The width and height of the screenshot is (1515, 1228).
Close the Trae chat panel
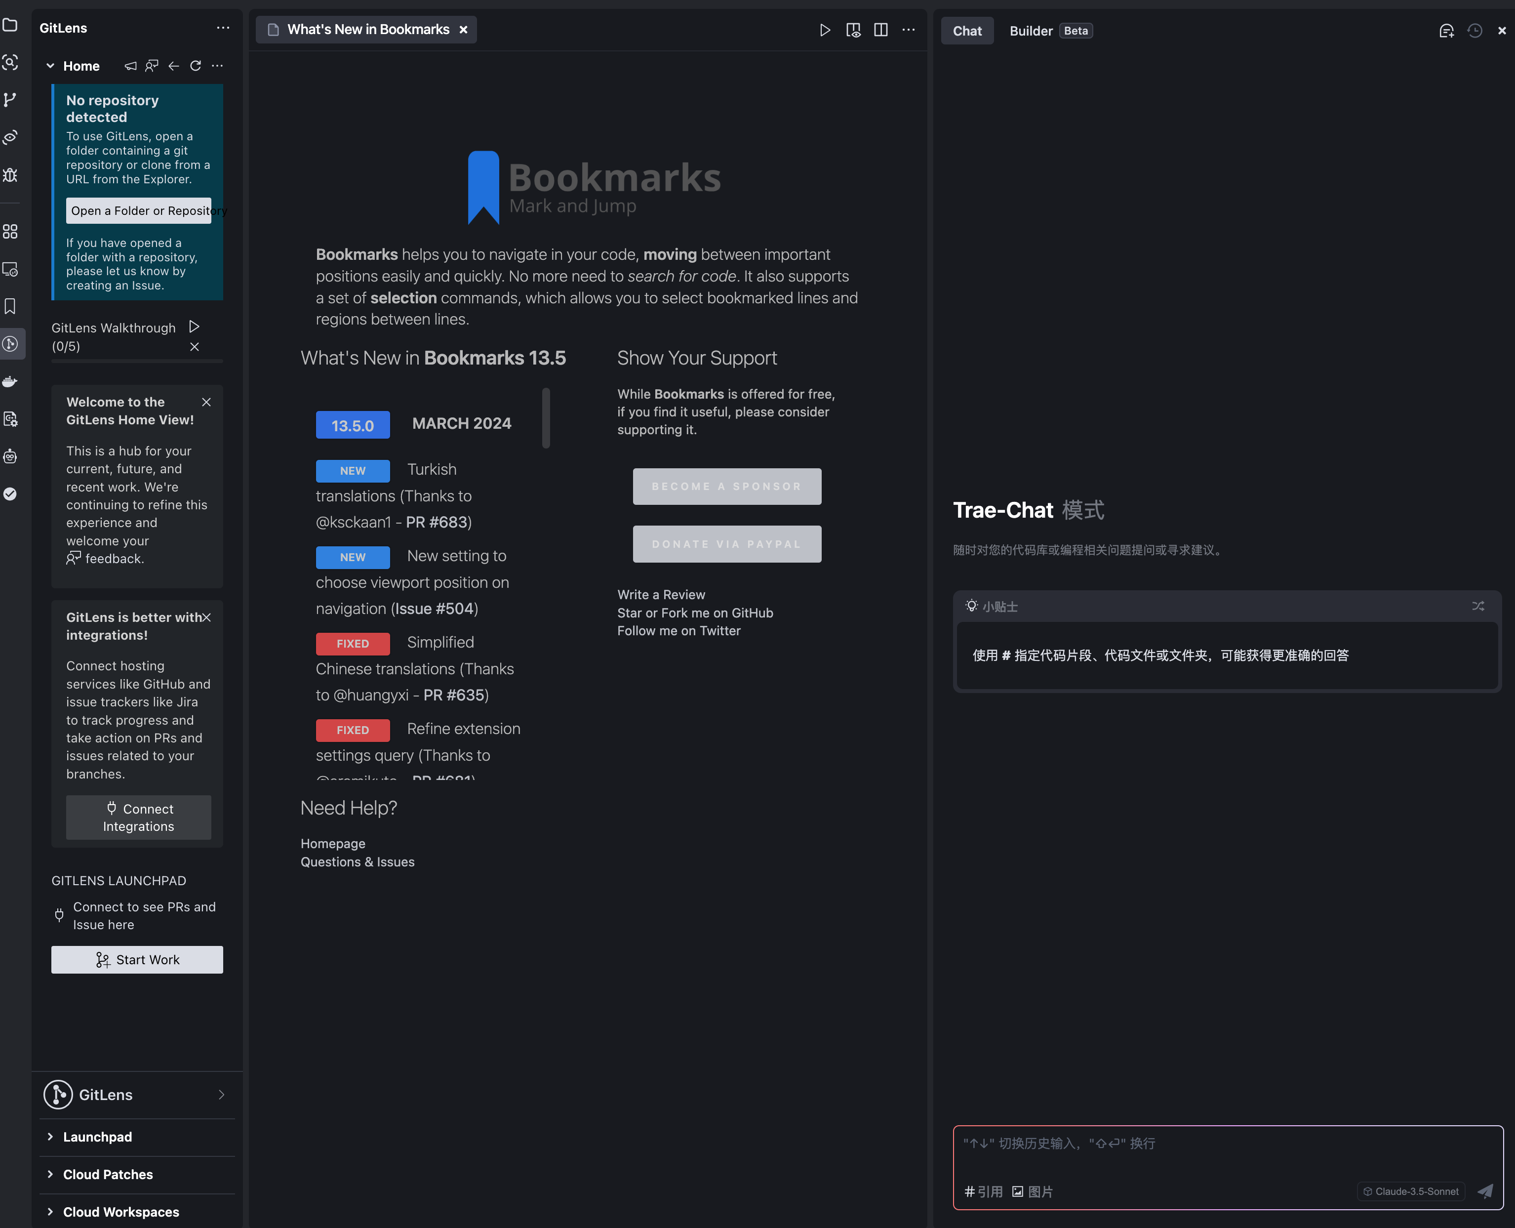pos(1502,31)
